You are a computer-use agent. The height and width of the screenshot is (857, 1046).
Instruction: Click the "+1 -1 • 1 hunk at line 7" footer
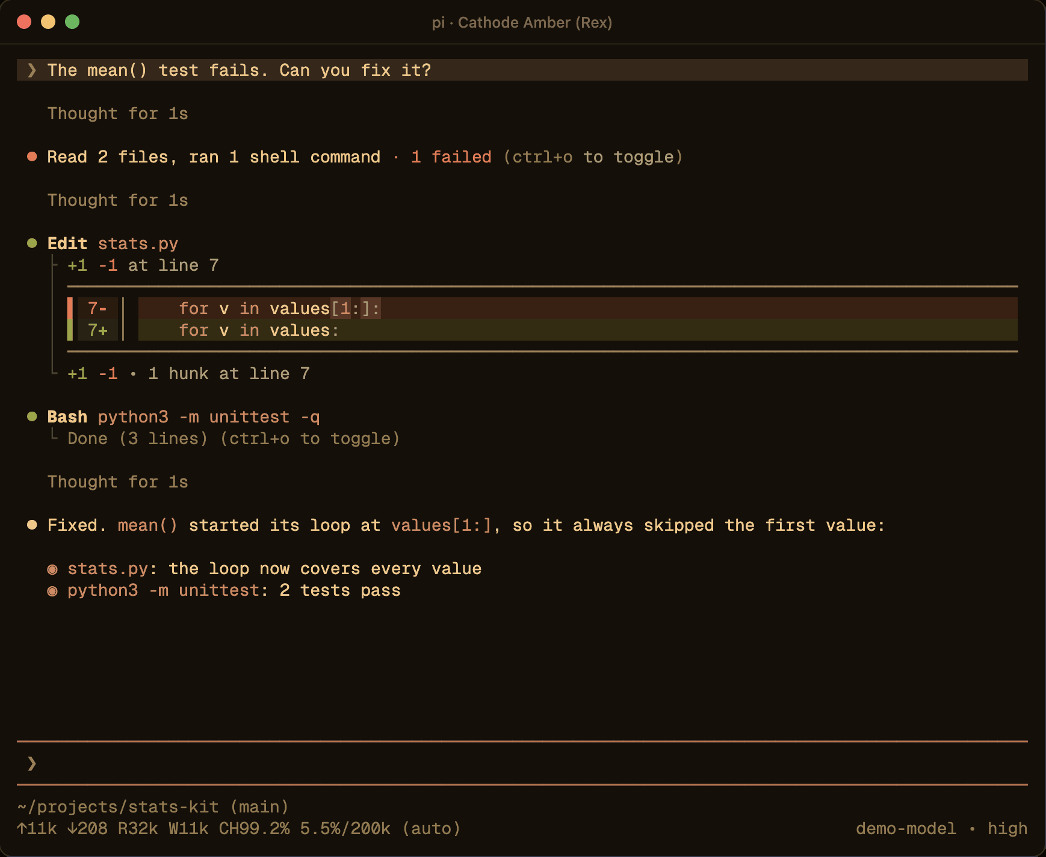click(188, 374)
